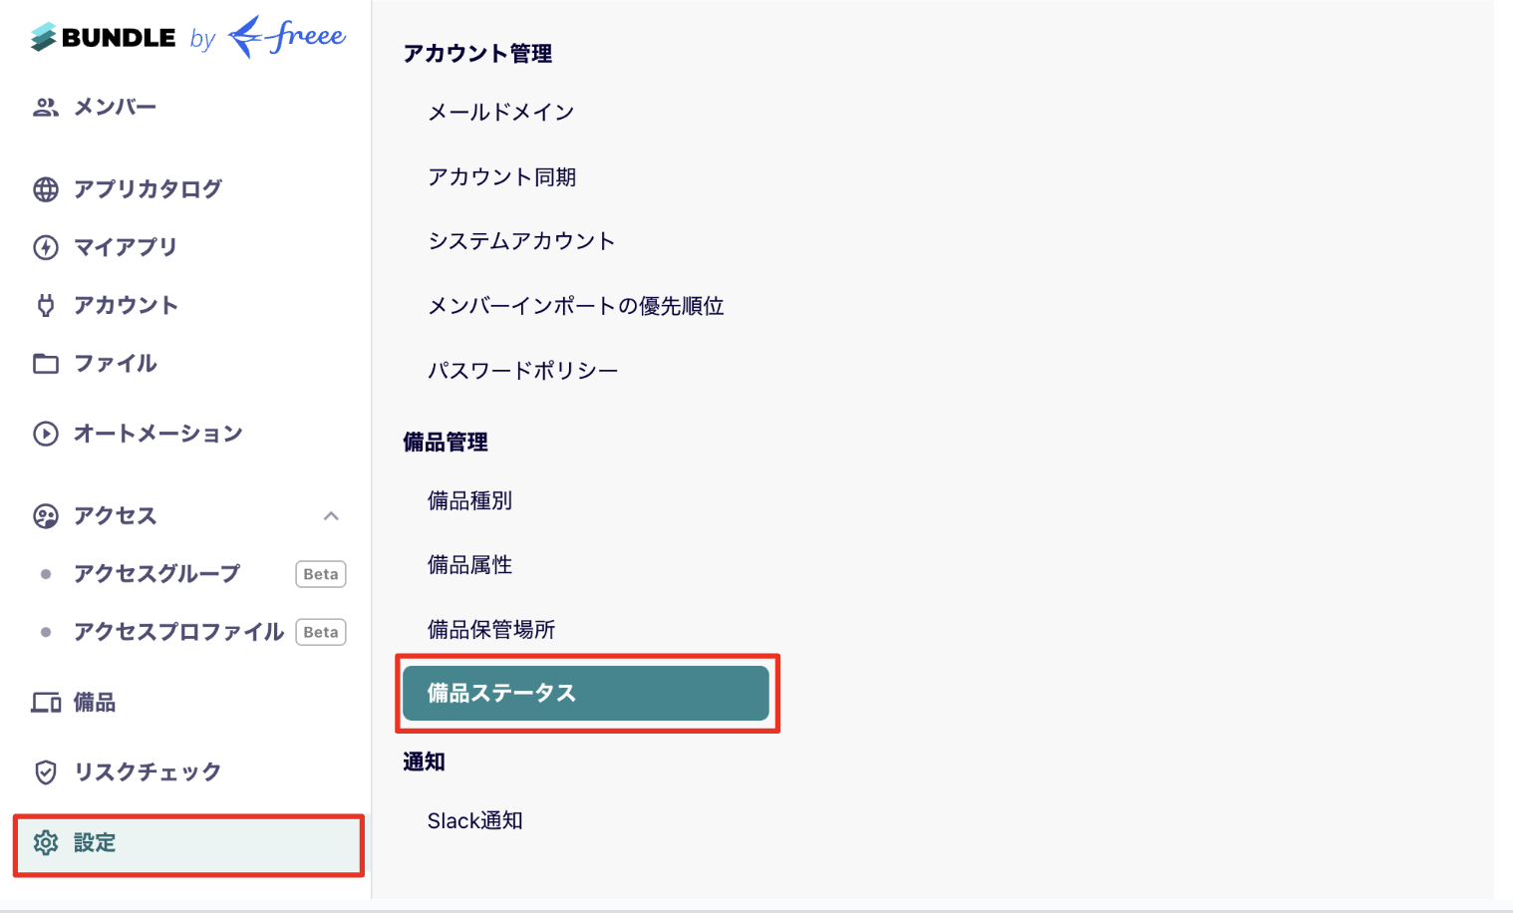The width and height of the screenshot is (1513, 913).
Task: Click the plug icon for アカウント
Action: pos(46,305)
